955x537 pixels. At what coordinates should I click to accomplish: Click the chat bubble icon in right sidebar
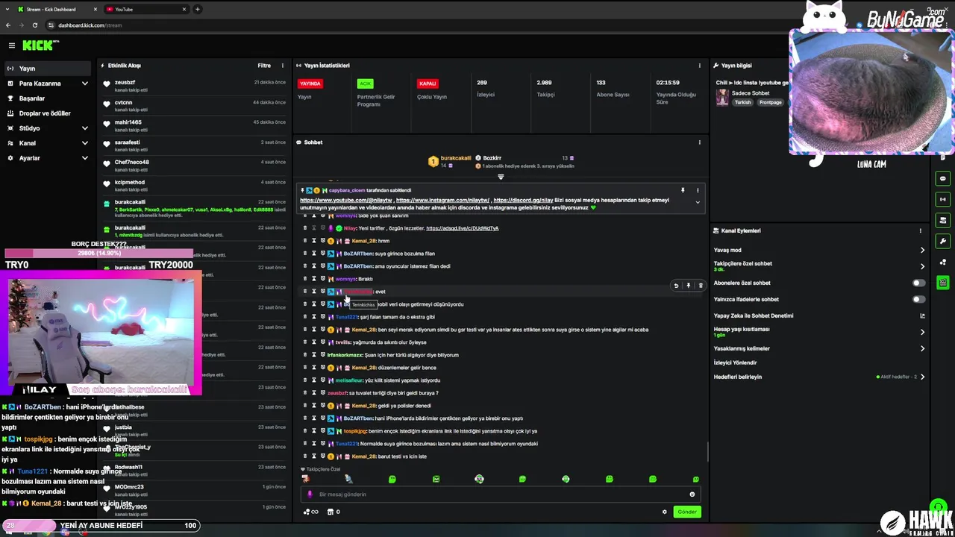[x=943, y=178]
